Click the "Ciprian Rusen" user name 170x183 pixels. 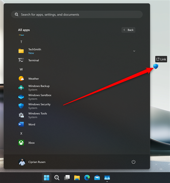pyautogui.click(x=37, y=162)
